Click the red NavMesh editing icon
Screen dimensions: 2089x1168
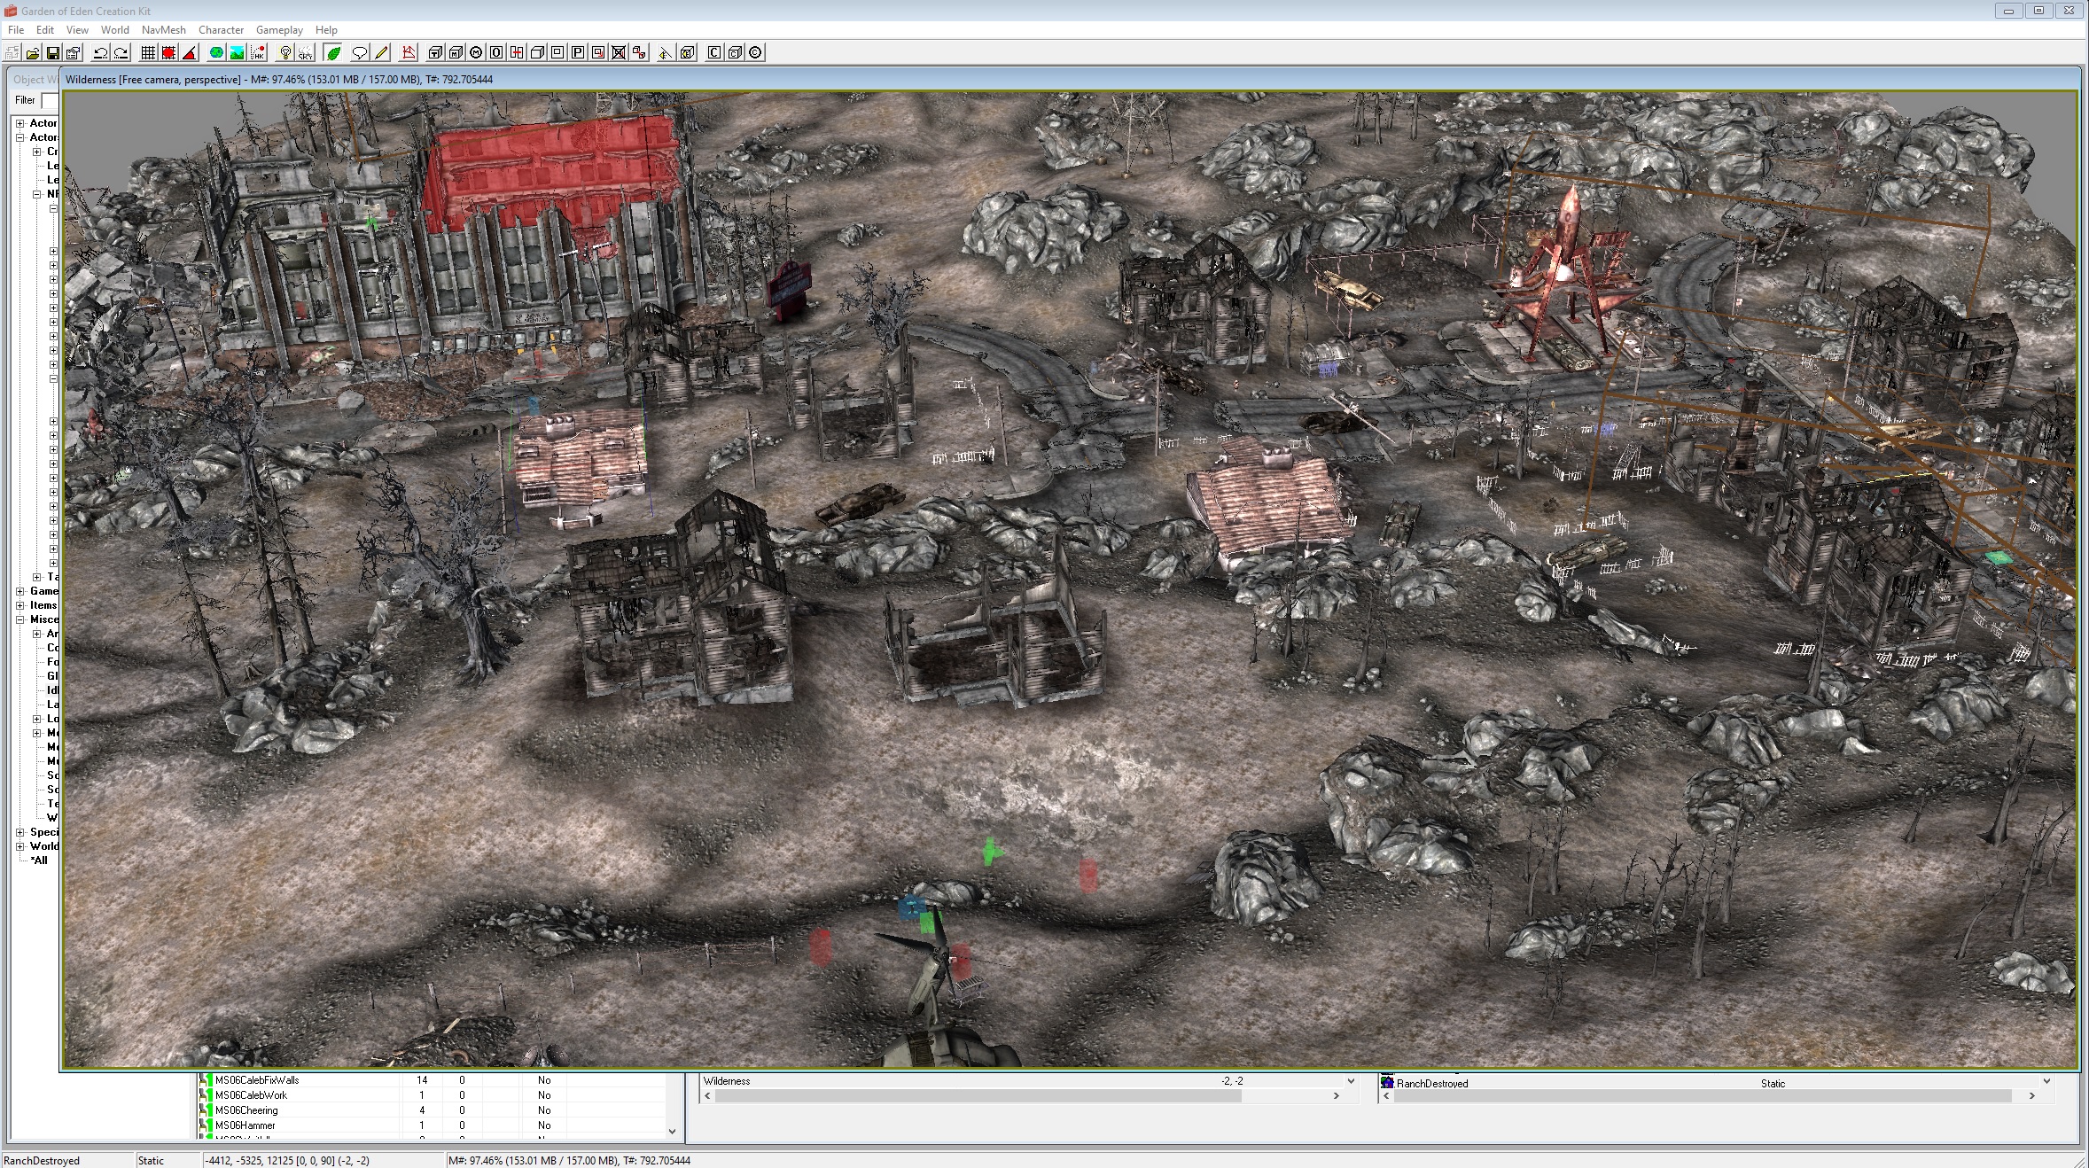[x=409, y=53]
